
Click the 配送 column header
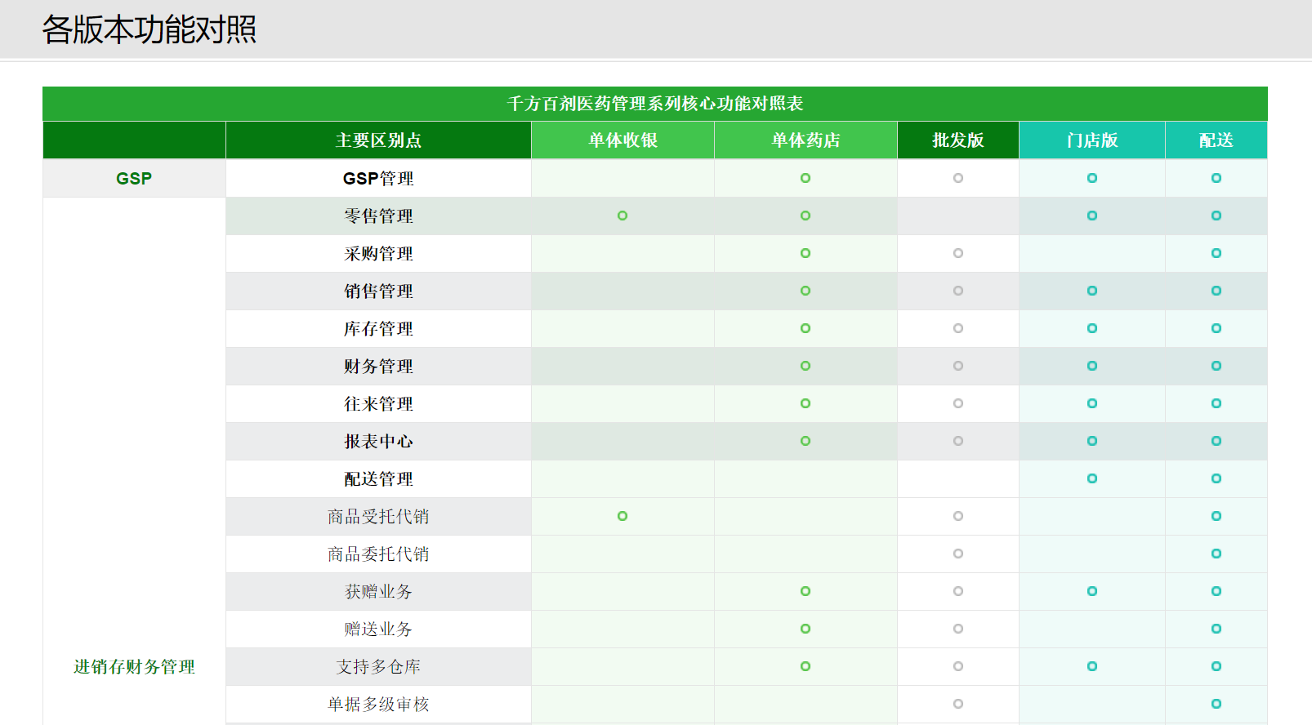coord(1216,140)
